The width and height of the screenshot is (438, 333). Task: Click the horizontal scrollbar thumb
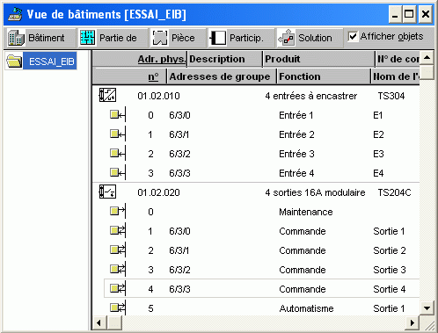(x=114, y=322)
